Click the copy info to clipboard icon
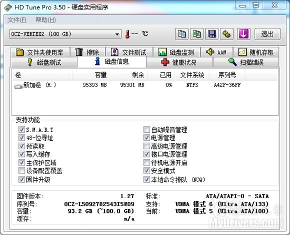This screenshot has width=290, height=235. click(x=181, y=34)
